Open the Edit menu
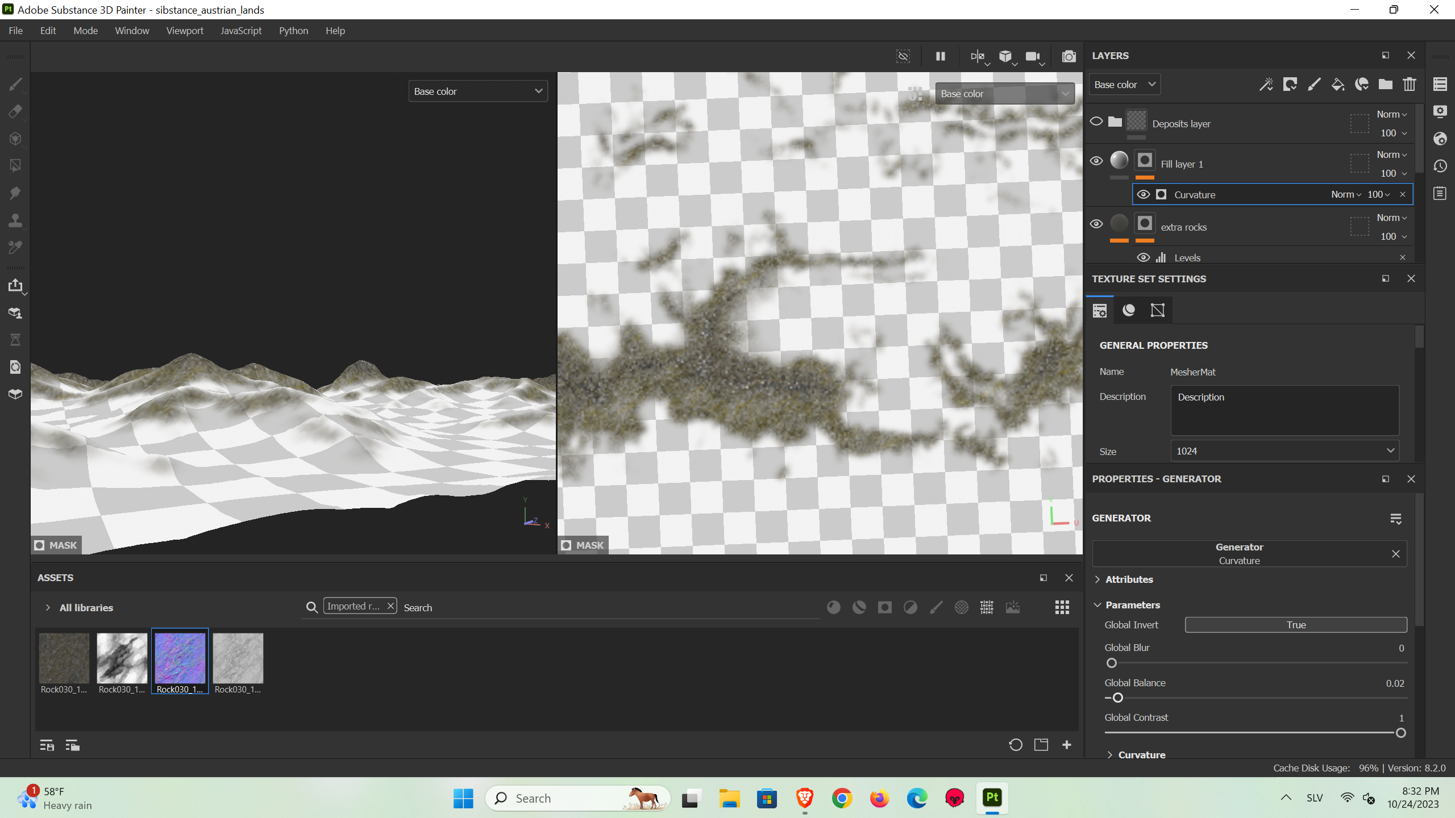This screenshot has width=1455, height=818. tap(48, 31)
